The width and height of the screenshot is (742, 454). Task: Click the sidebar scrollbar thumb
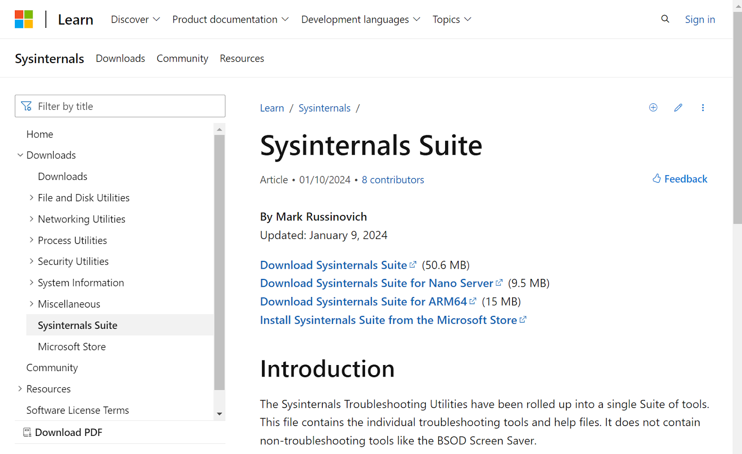click(x=219, y=263)
